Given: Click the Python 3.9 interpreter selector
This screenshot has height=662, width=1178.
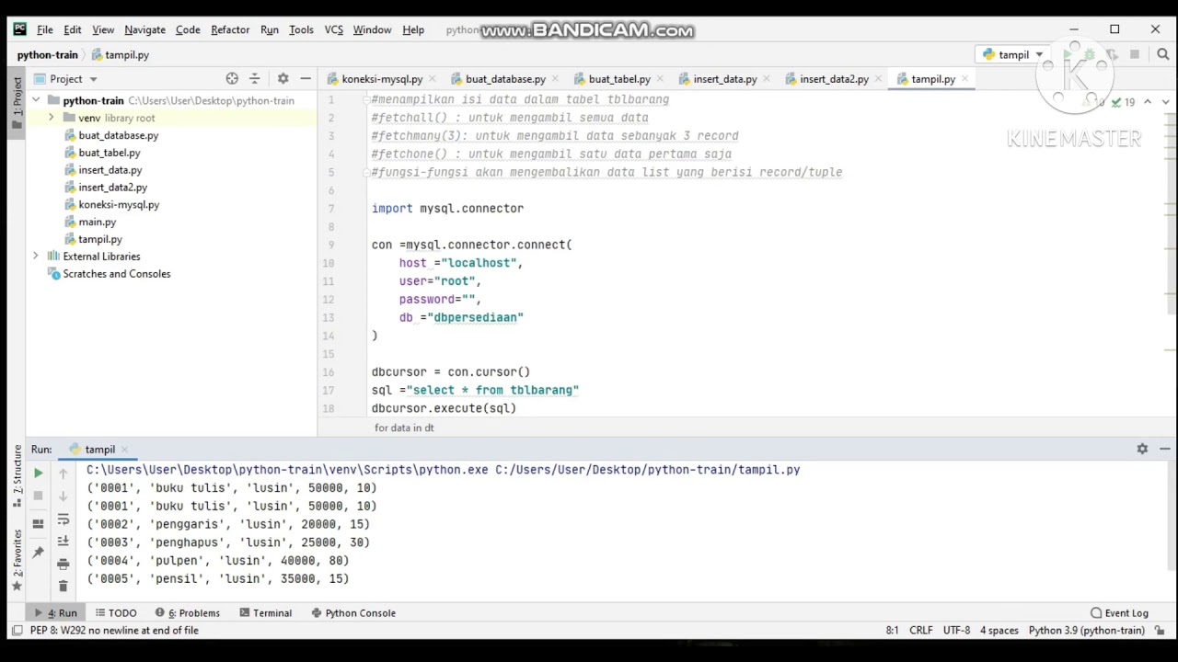Looking at the screenshot, I should point(1086,631).
